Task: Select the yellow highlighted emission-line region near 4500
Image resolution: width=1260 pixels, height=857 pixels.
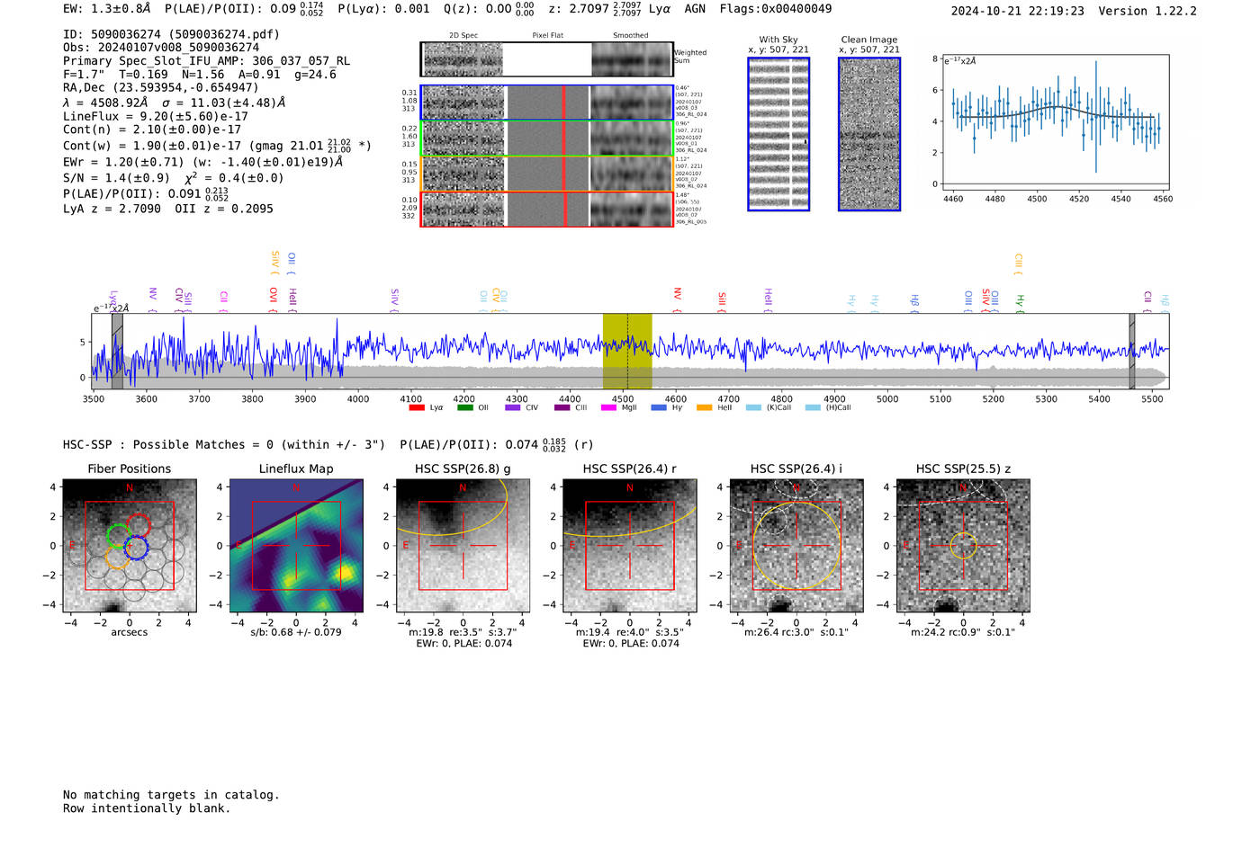Action: pyautogui.click(x=627, y=351)
